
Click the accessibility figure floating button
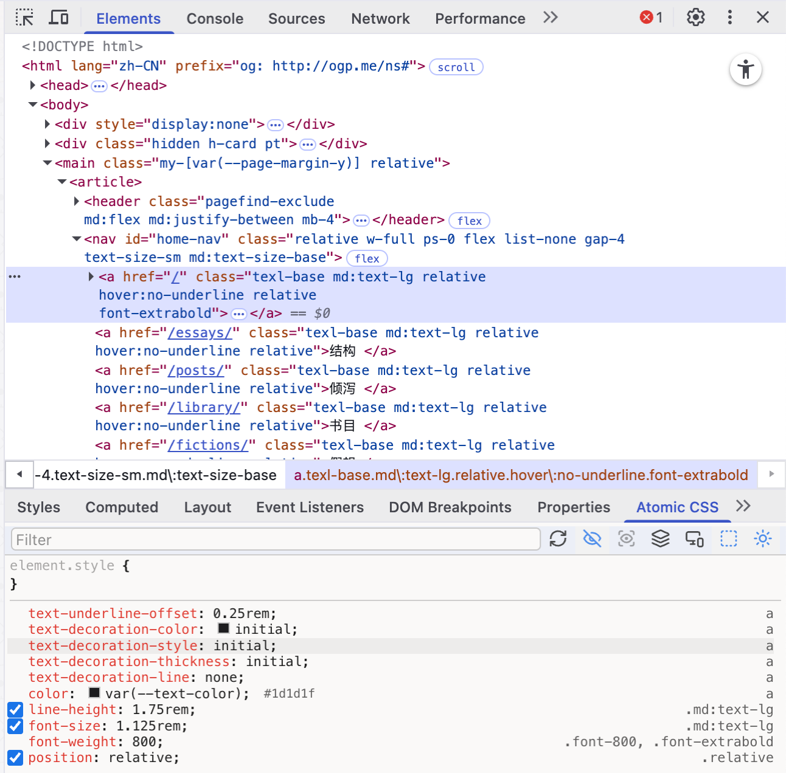(745, 70)
